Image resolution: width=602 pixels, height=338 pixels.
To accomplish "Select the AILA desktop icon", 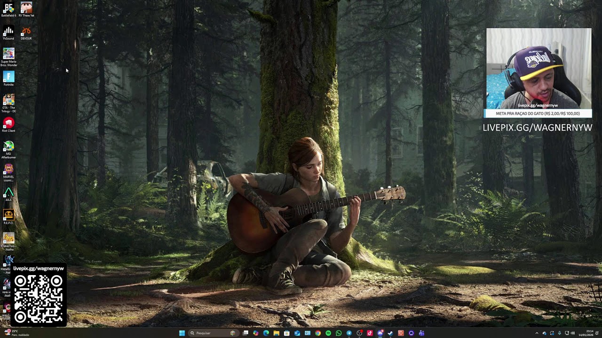I will point(8,194).
